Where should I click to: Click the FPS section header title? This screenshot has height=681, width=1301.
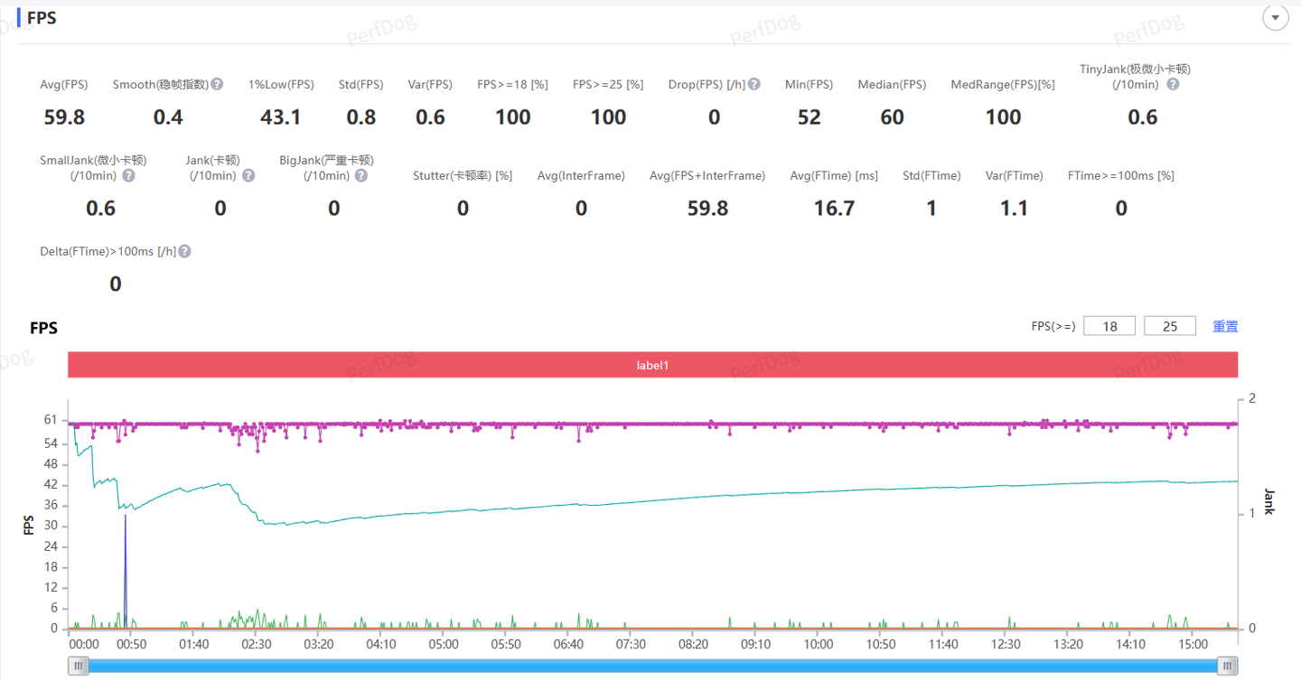(42, 18)
